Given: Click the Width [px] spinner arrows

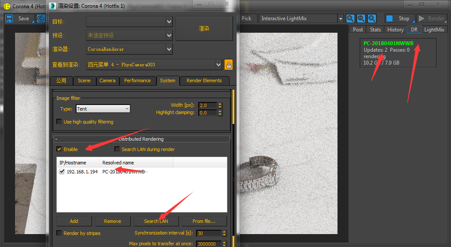Looking at the screenshot, I should pyautogui.click(x=220, y=105).
